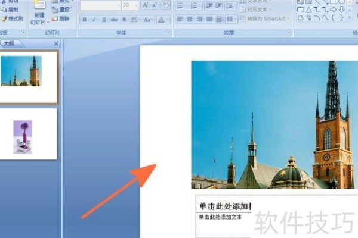Open Convert to SmartArt (转换为 SmartArt) menu

pos(264,18)
